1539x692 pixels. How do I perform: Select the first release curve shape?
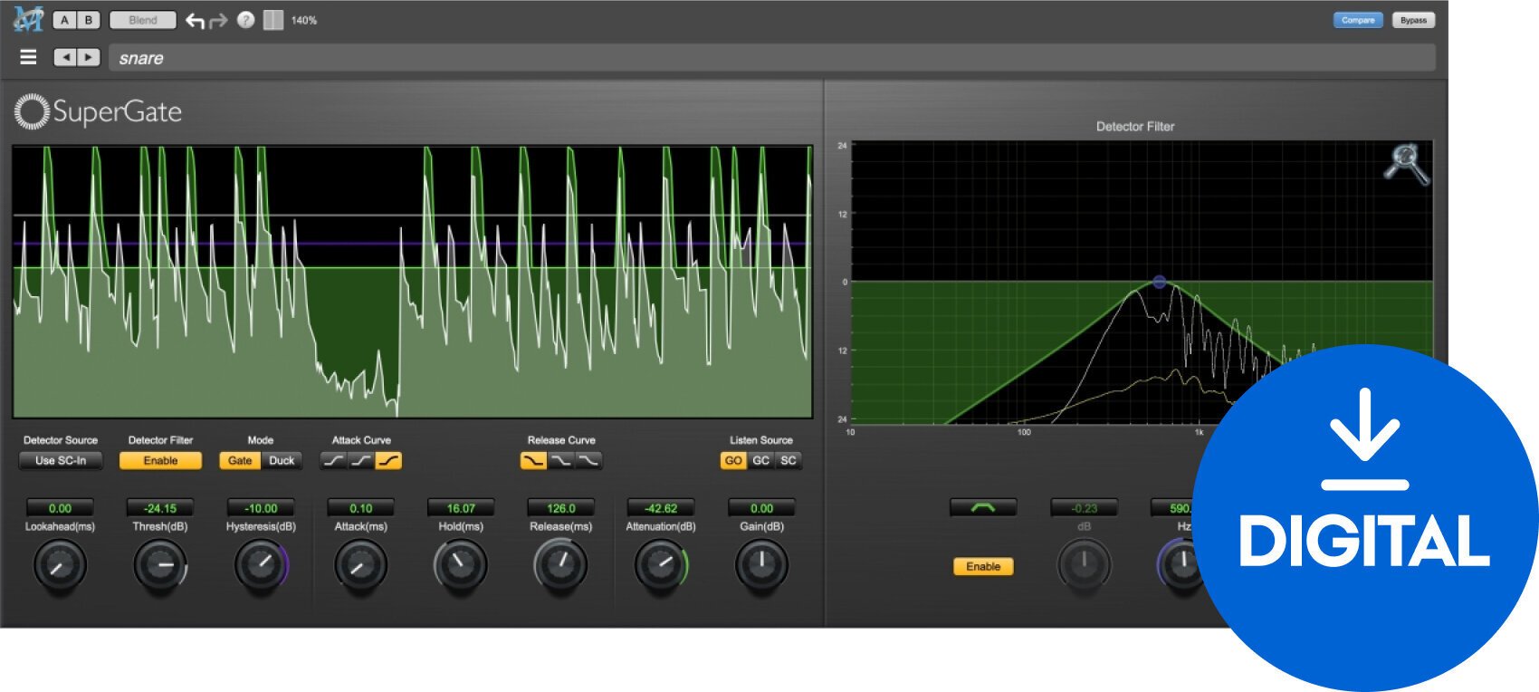[533, 460]
